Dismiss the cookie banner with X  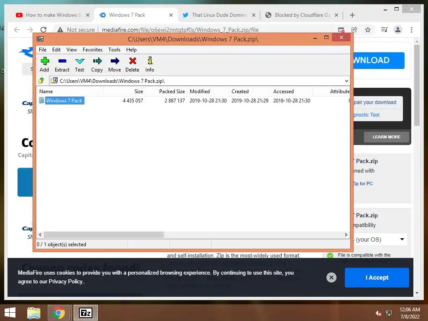point(331,278)
